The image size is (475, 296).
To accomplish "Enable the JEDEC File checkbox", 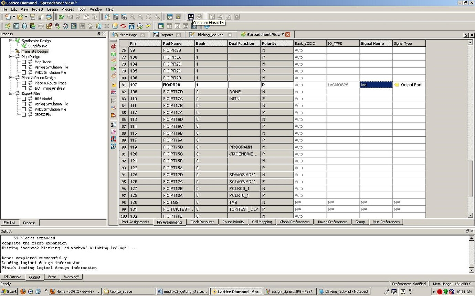I will pyautogui.click(x=24, y=115).
